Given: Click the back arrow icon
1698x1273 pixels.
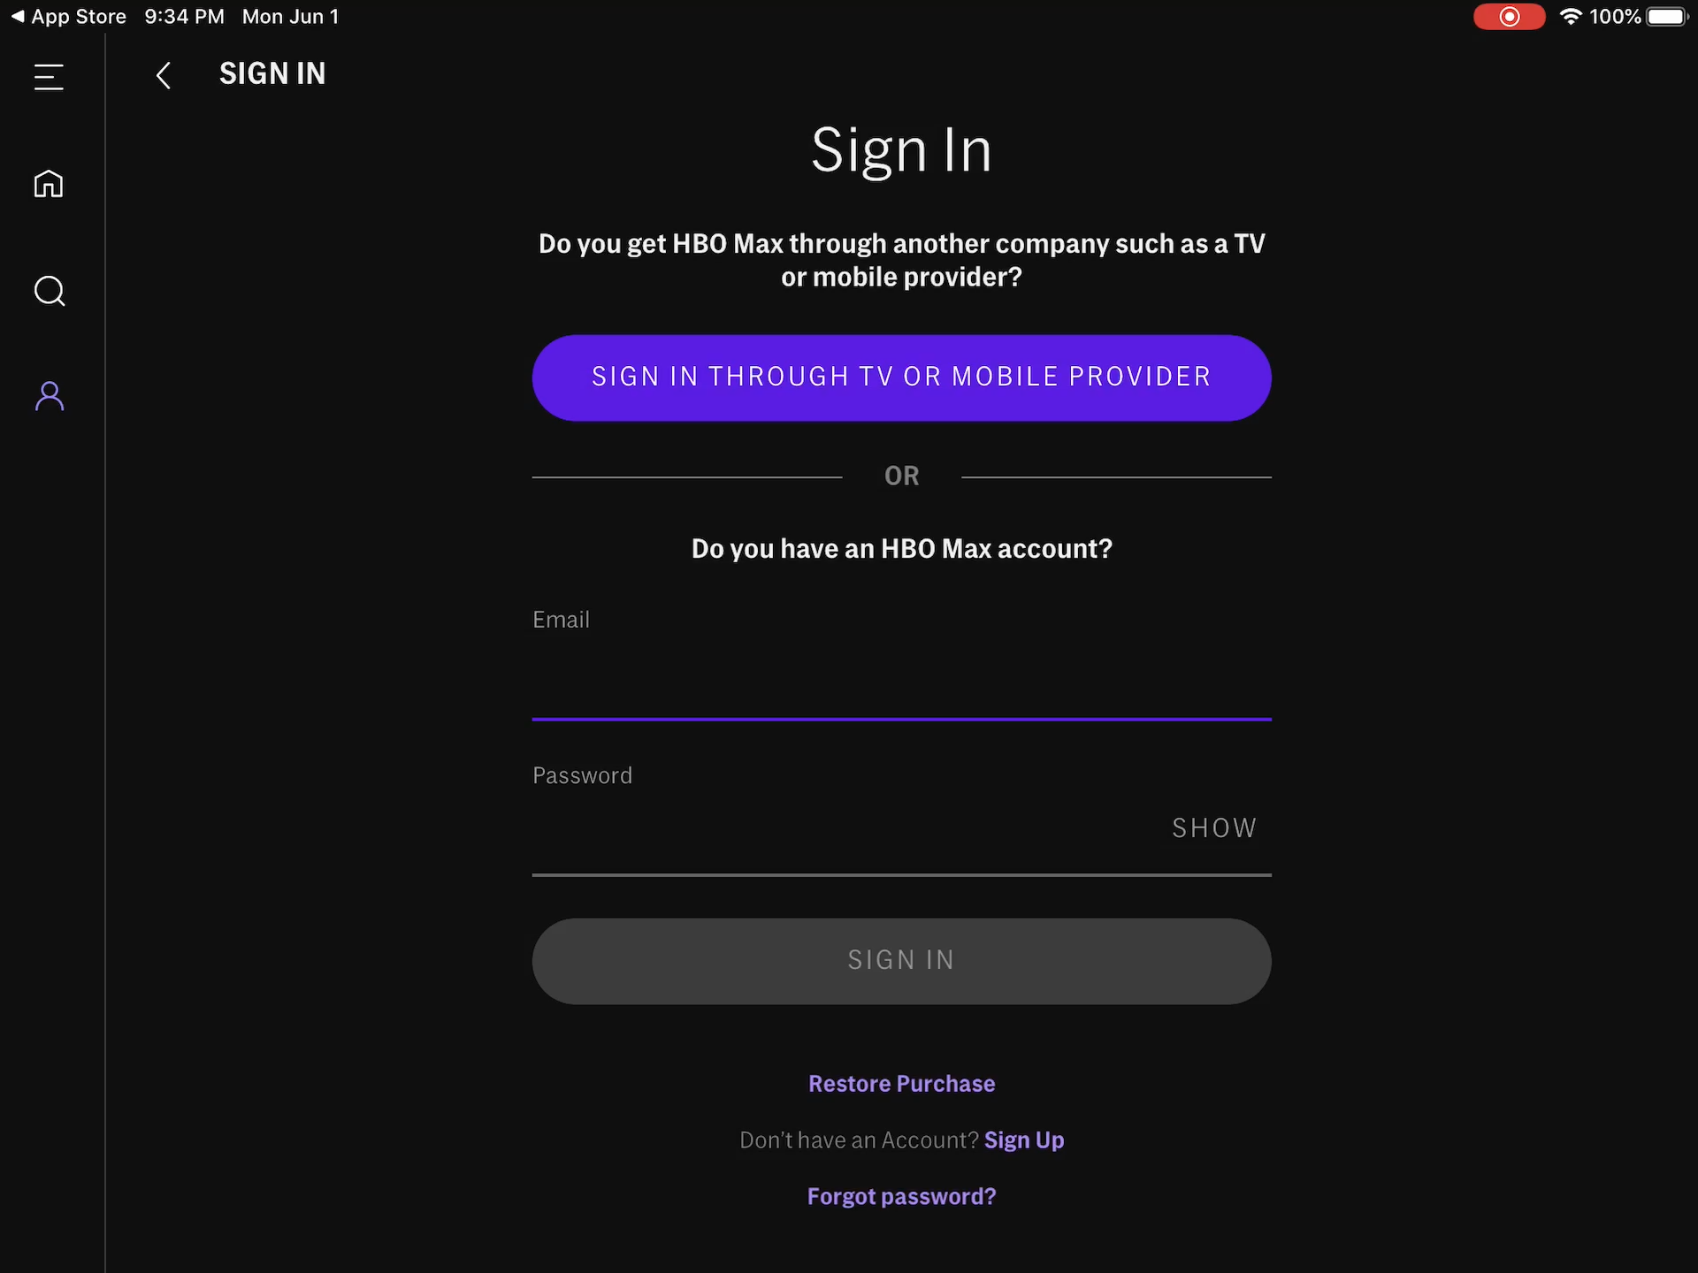Looking at the screenshot, I should [x=162, y=72].
